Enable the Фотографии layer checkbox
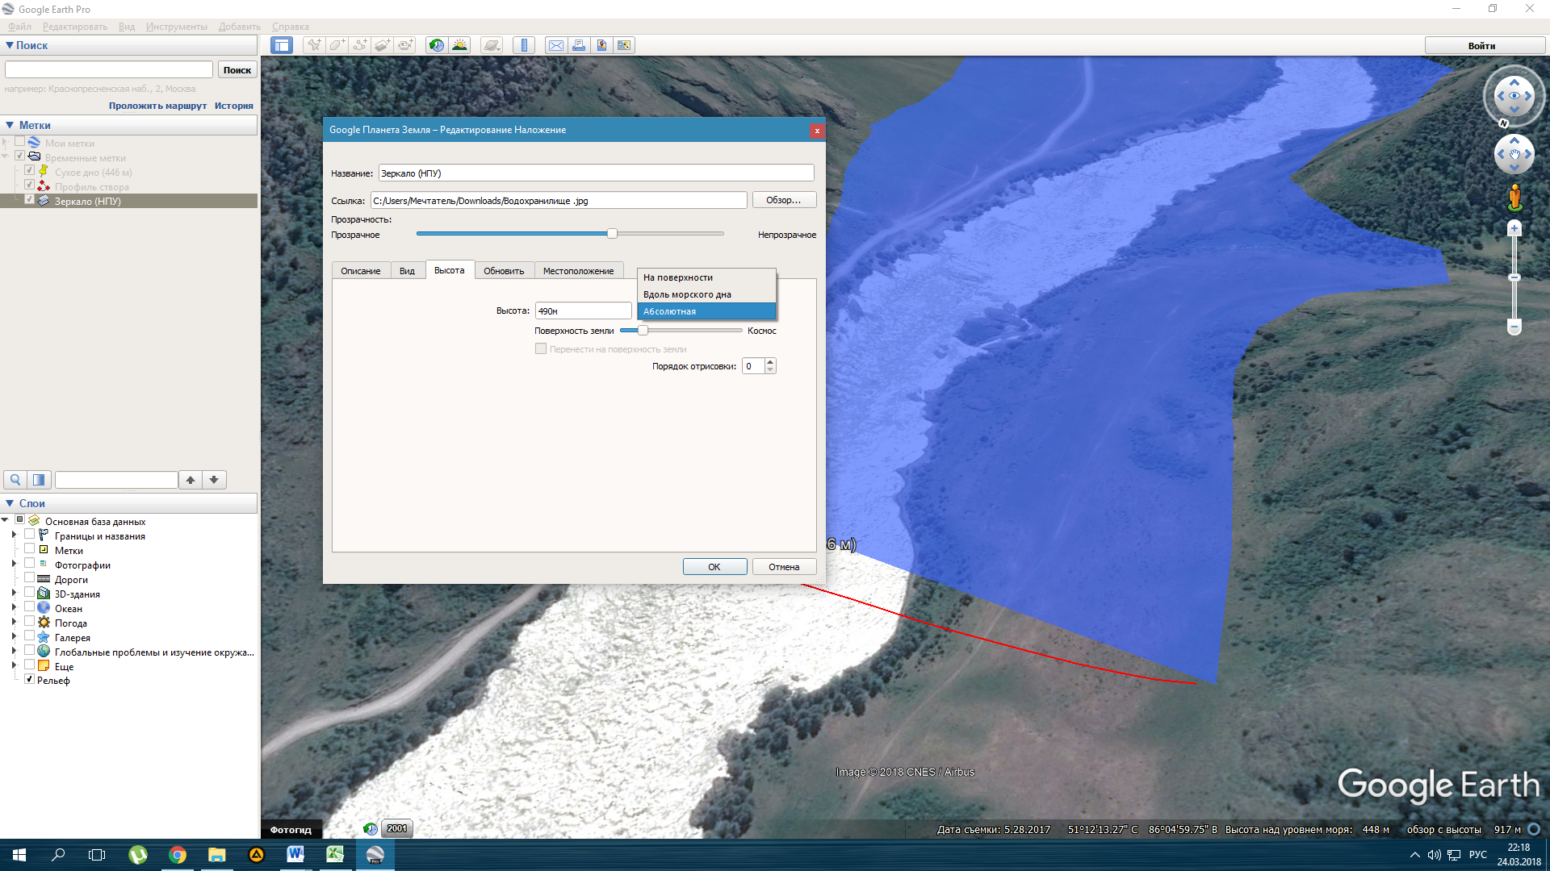Screen dimensions: 1550x871 (x=30, y=564)
